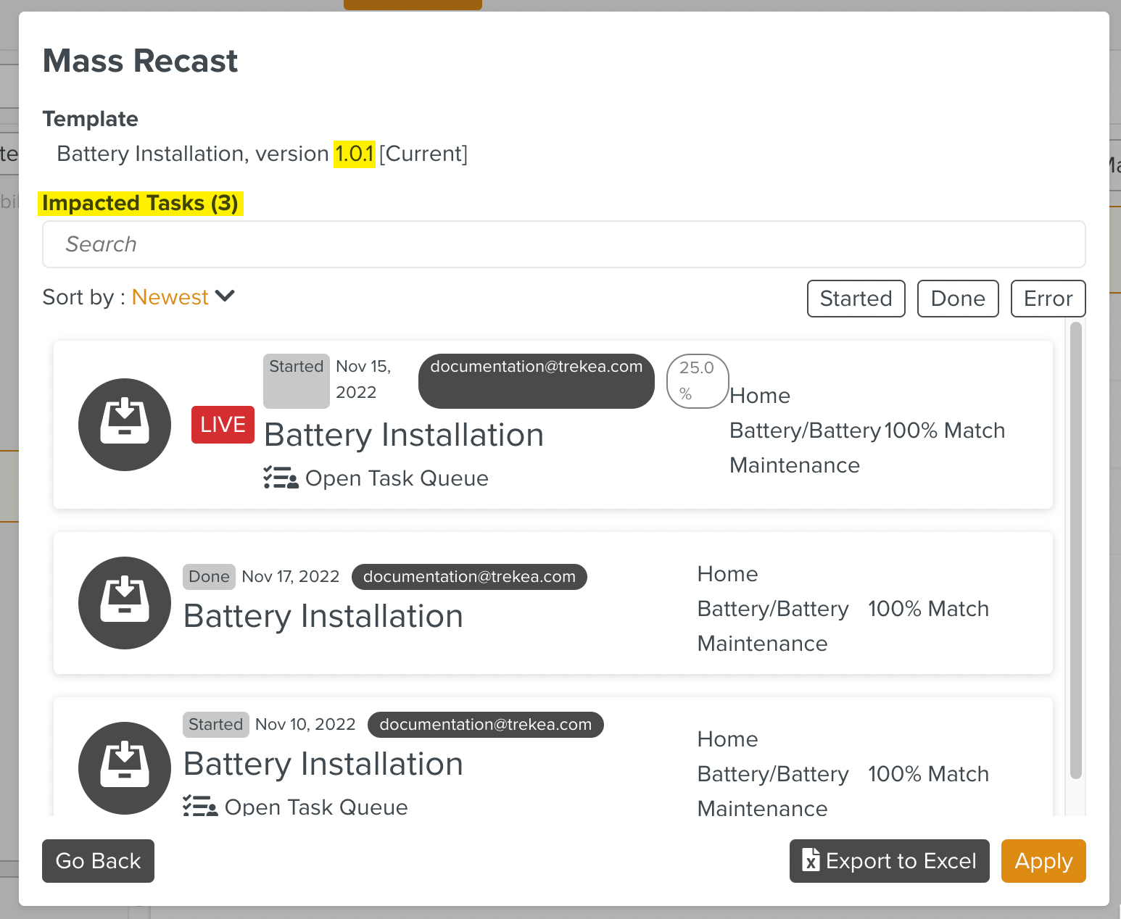Click the task list vertical scrollbar
The width and height of the screenshot is (1121, 919).
1075,551
